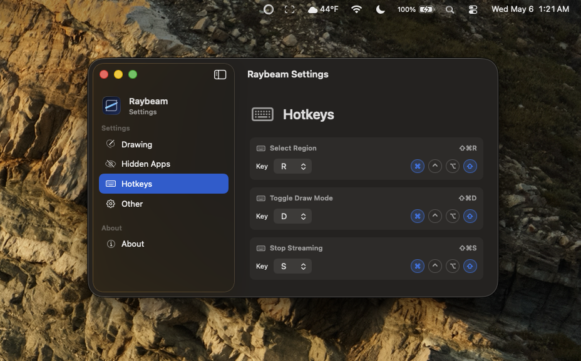Open the Stop Streaming key dropdown showing S

click(x=292, y=266)
